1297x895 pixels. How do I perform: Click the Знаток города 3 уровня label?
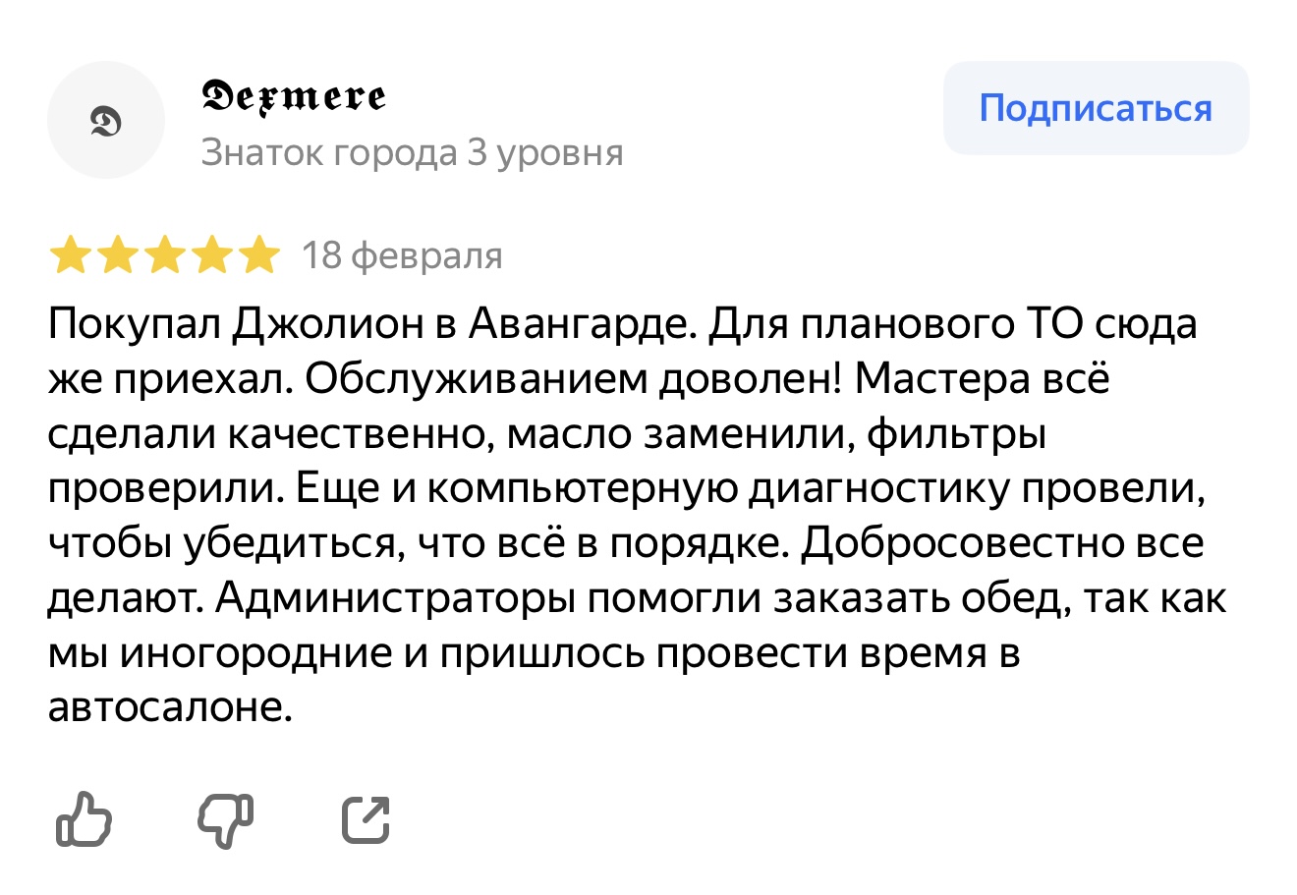pos(412,153)
